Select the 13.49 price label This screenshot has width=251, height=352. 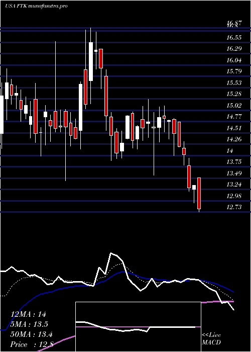(234, 173)
